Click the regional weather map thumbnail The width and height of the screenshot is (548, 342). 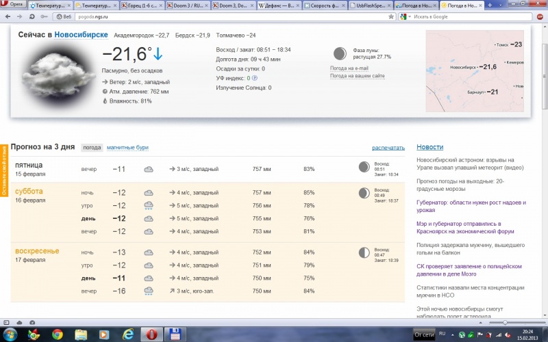click(x=475, y=71)
